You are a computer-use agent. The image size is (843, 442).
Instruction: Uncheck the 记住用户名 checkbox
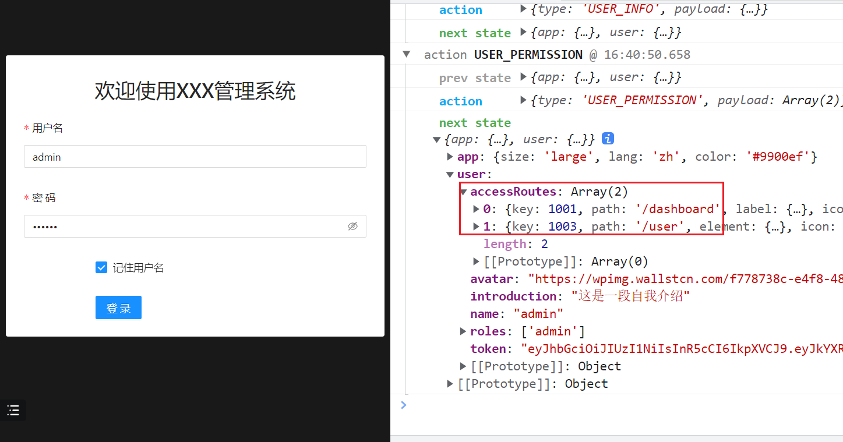pyautogui.click(x=101, y=268)
